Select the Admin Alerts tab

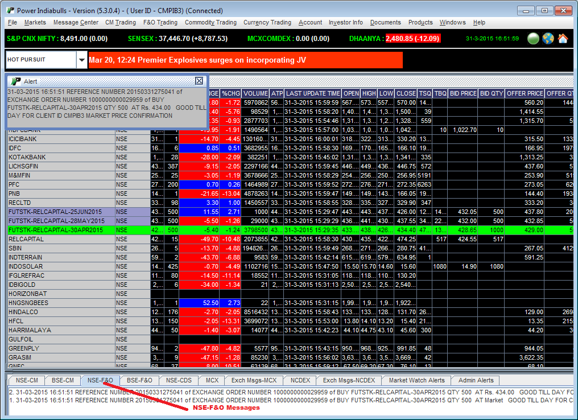(476, 380)
